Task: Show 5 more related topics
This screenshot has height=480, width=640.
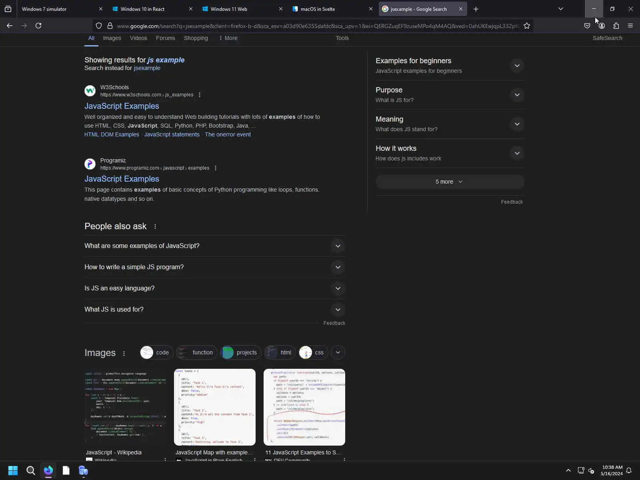Action: click(450, 182)
